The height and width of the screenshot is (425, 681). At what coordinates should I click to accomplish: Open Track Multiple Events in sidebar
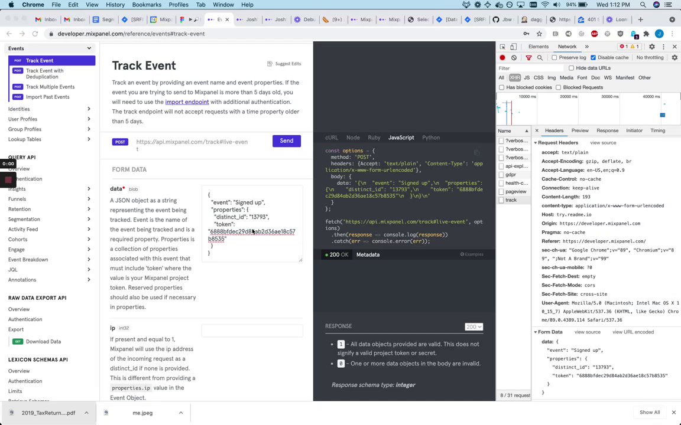[50, 87]
